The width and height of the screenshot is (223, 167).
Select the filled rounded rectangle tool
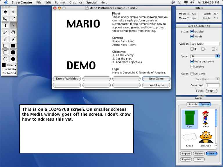[x=13, y=52]
